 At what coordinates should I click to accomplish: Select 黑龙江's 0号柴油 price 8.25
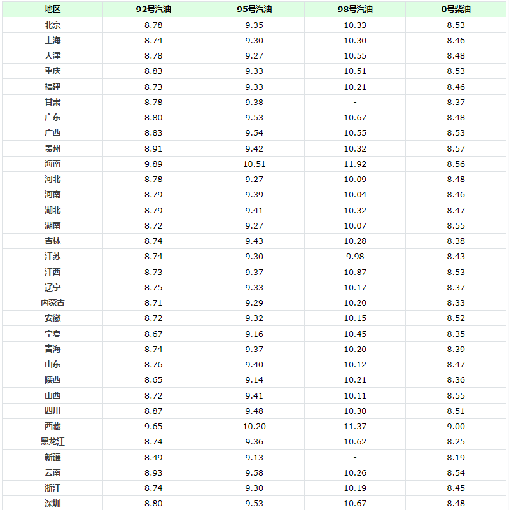(456, 442)
